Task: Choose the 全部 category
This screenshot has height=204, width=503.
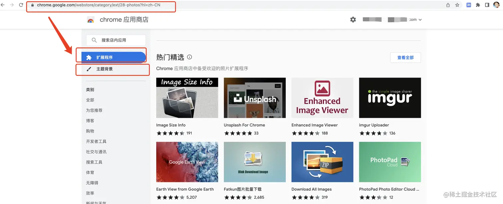Action: click(x=90, y=100)
